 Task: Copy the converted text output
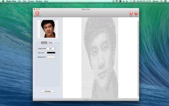point(131,13)
